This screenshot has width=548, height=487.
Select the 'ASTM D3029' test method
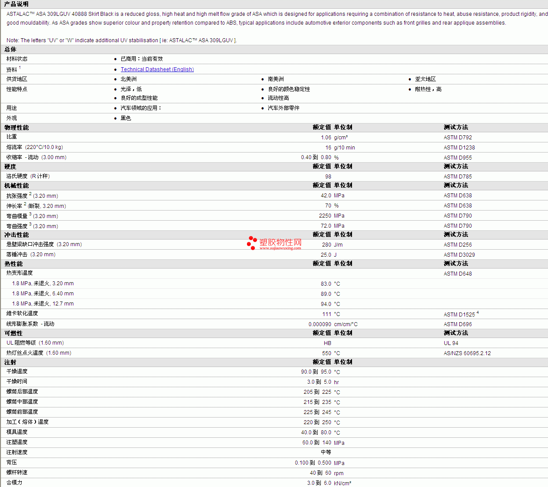(459, 255)
